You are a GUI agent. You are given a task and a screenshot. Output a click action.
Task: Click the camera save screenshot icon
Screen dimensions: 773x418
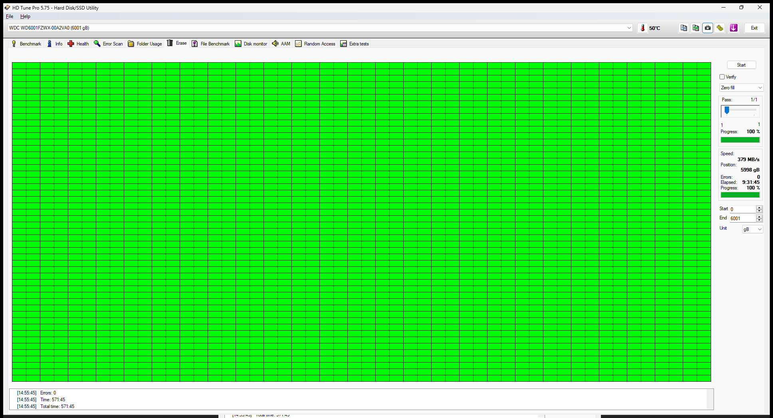point(708,28)
